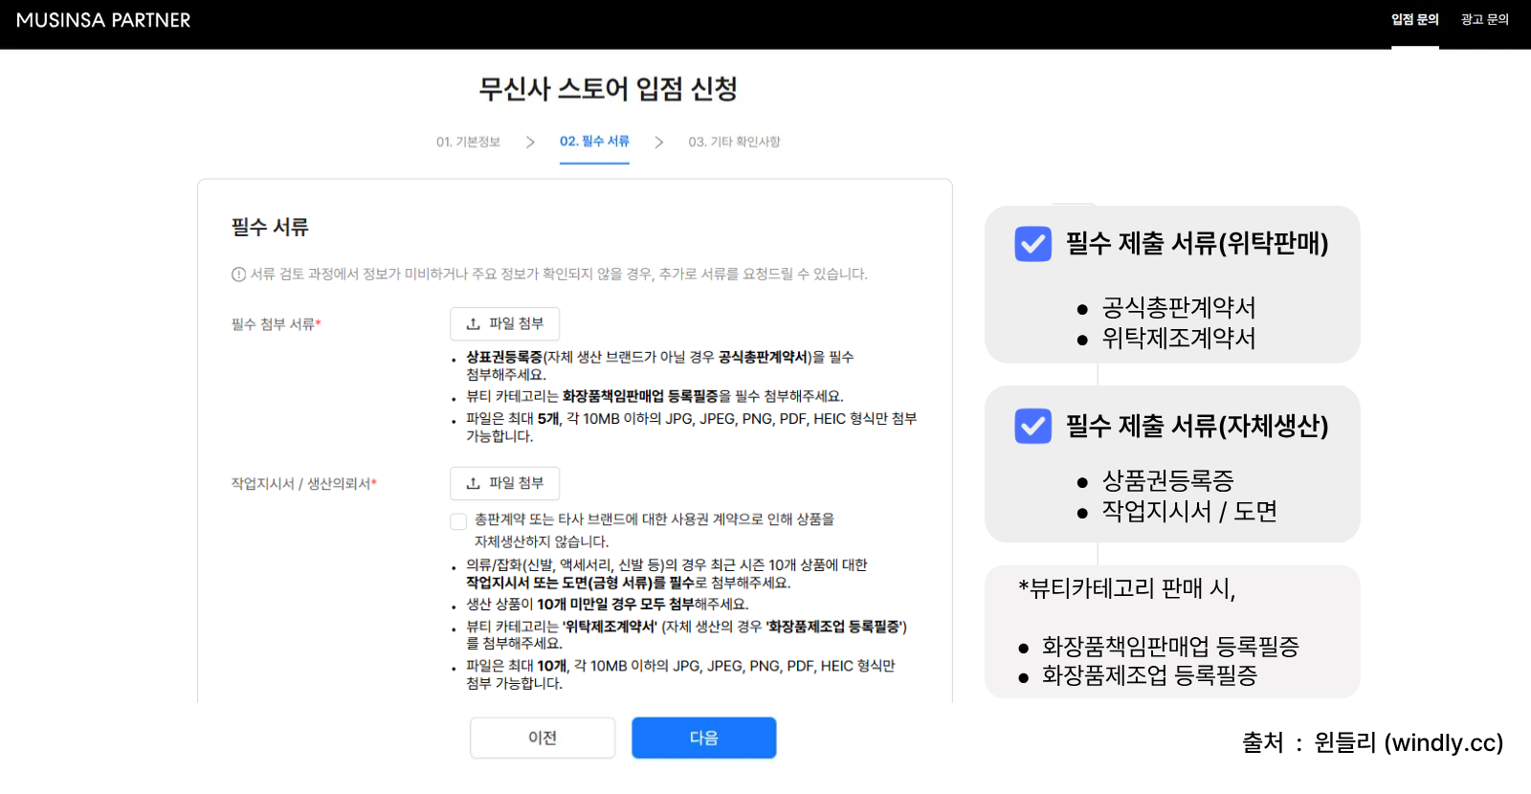Click the 필수 첨부 서류* label

point(276,324)
